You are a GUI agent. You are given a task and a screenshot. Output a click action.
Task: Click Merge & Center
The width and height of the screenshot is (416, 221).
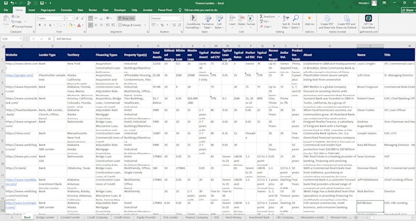point(130,25)
